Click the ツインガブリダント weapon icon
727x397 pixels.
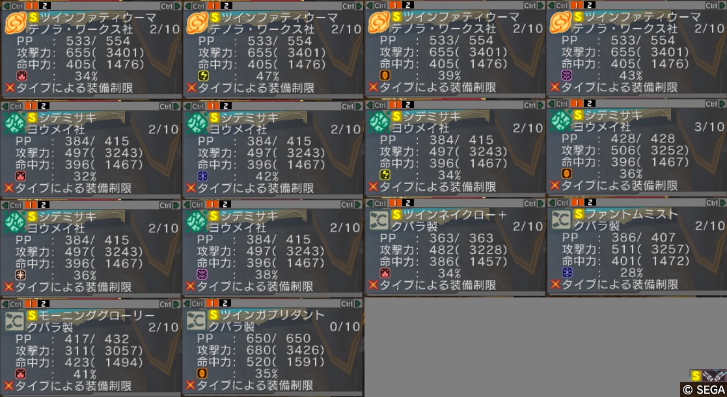[x=196, y=320]
